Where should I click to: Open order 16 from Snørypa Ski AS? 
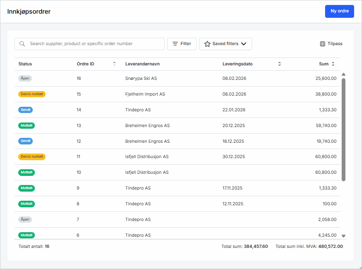pos(141,78)
